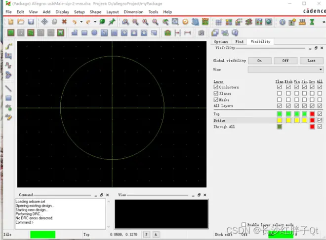
Task: Click the camera snapshot icon
Action: 201,33
